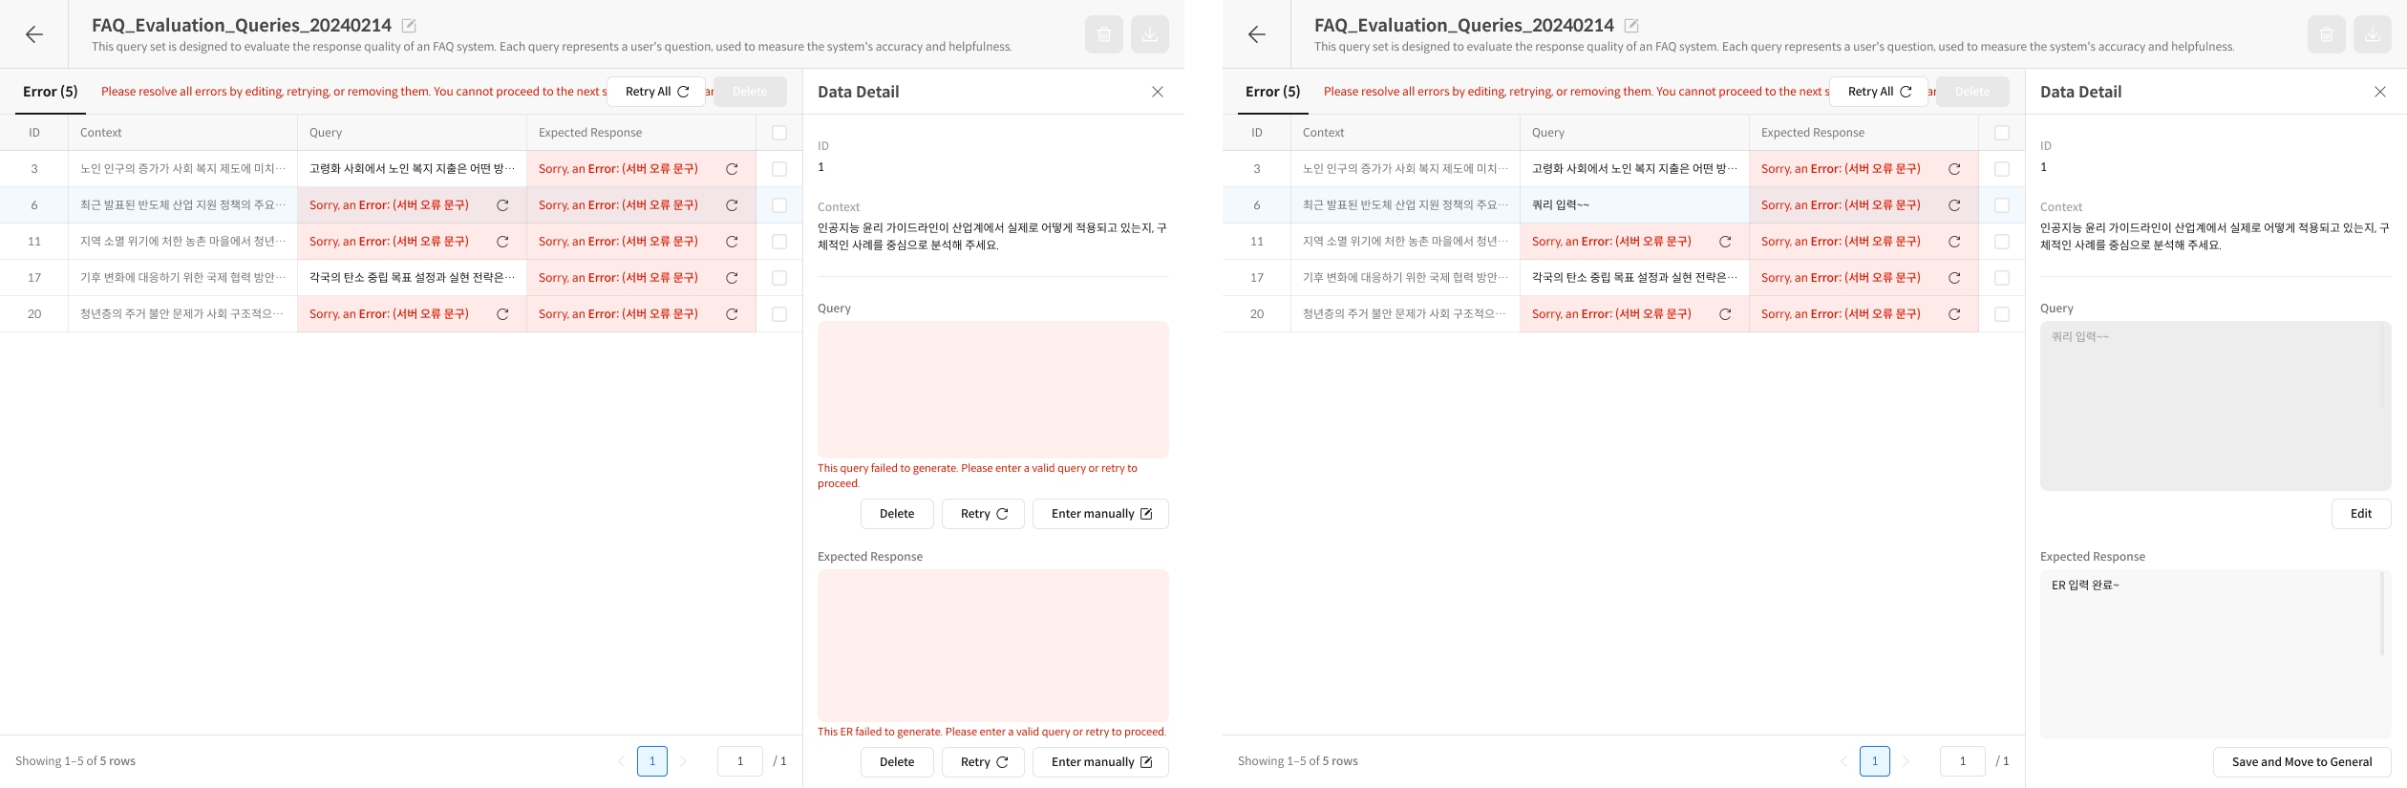2407x788 pixels.
Task: Close the Data Detail panel in right view
Action: [2380, 92]
